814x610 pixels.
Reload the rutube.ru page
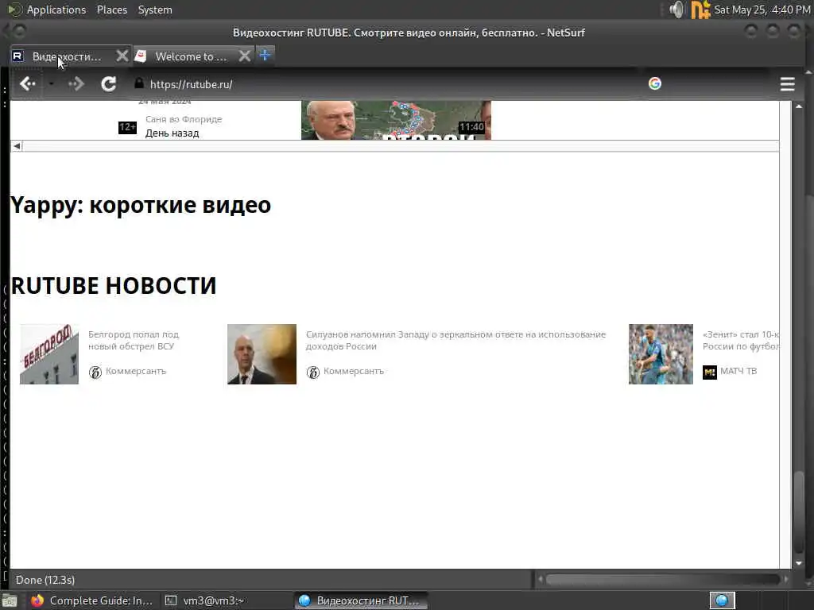108,83
